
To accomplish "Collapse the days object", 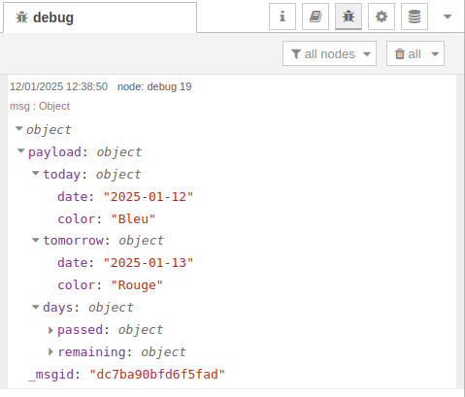I will 36,307.
